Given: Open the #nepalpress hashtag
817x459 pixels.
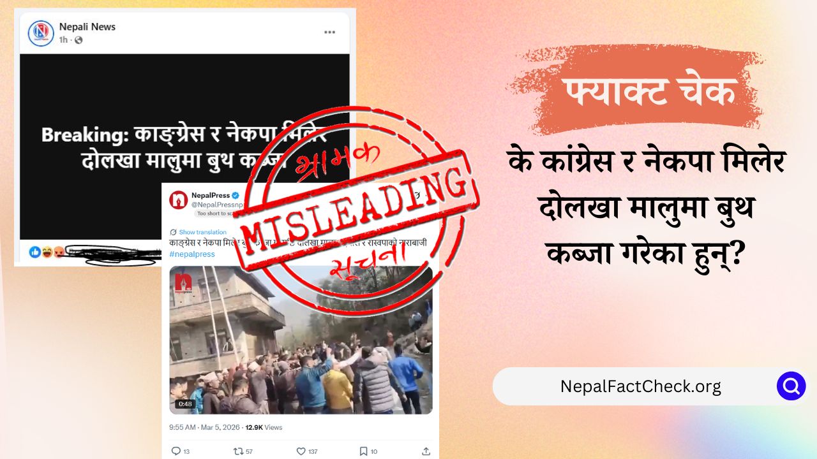Looking at the screenshot, I should click(x=192, y=254).
